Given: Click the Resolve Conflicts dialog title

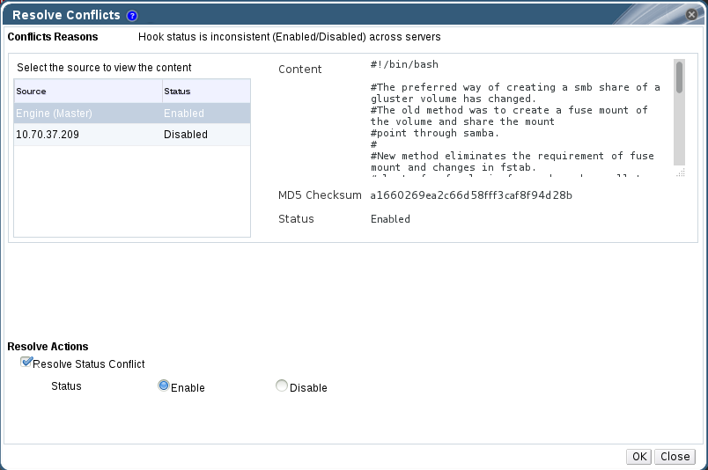Looking at the screenshot, I should (x=66, y=15).
